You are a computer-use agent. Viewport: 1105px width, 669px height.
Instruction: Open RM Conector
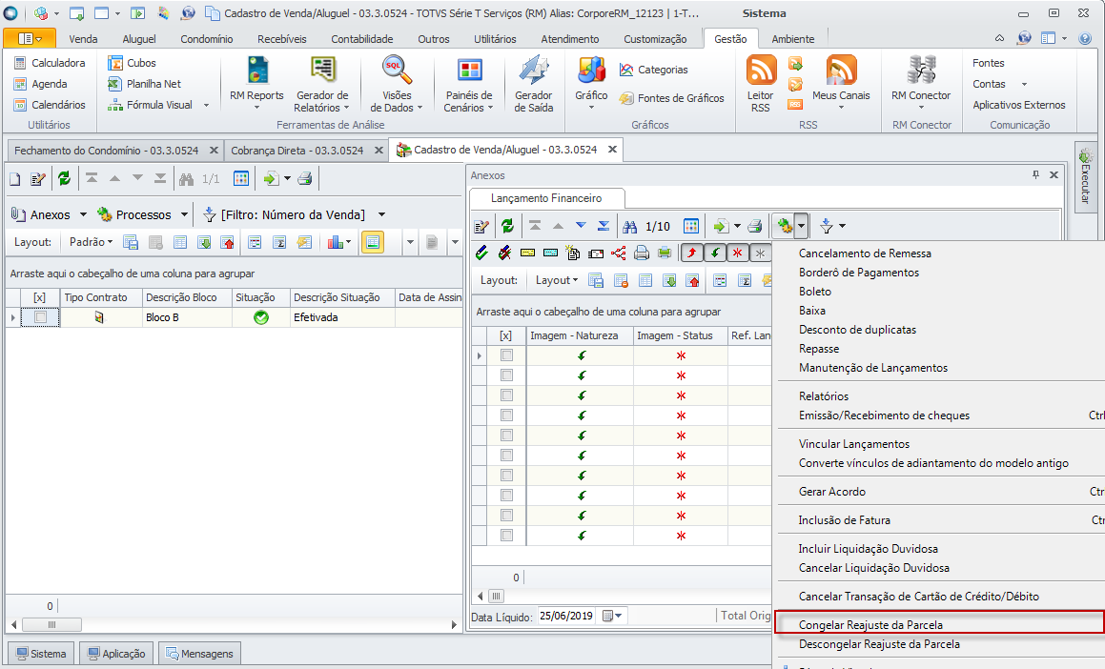(921, 82)
